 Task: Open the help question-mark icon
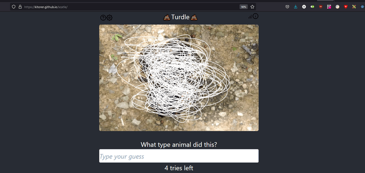(x=103, y=18)
